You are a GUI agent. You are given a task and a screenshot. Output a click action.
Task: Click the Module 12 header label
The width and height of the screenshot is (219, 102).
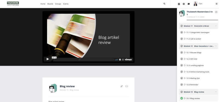pos(188,46)
